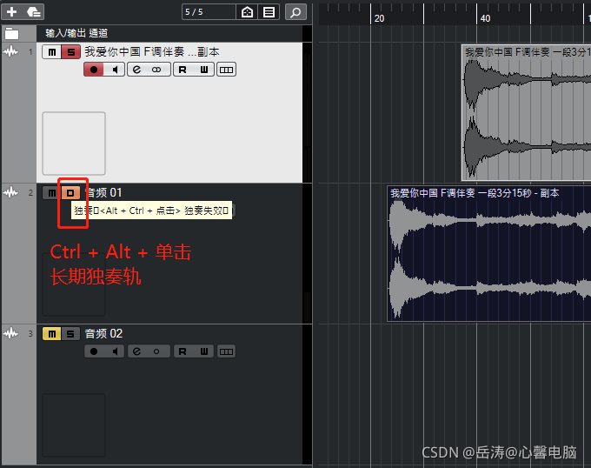This screenshot has height=468, width=591.
Task: Select the 音频 02 track name
Action: click(103, 334)
